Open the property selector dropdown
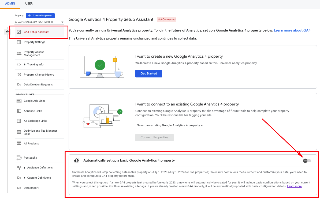This screenshot has height=200, width=320. coord(39,22)
